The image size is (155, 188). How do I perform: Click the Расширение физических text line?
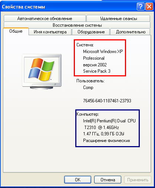(106, 141)
